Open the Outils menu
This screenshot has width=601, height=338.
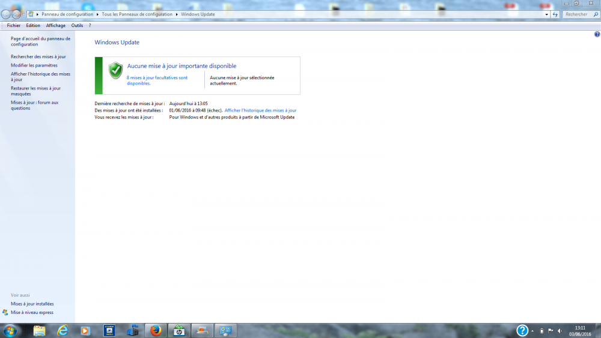(x=77, y=26)
